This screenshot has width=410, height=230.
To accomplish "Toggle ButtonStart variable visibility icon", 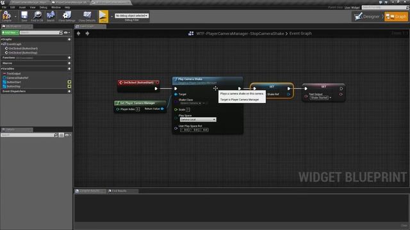I will pos(69,82).
